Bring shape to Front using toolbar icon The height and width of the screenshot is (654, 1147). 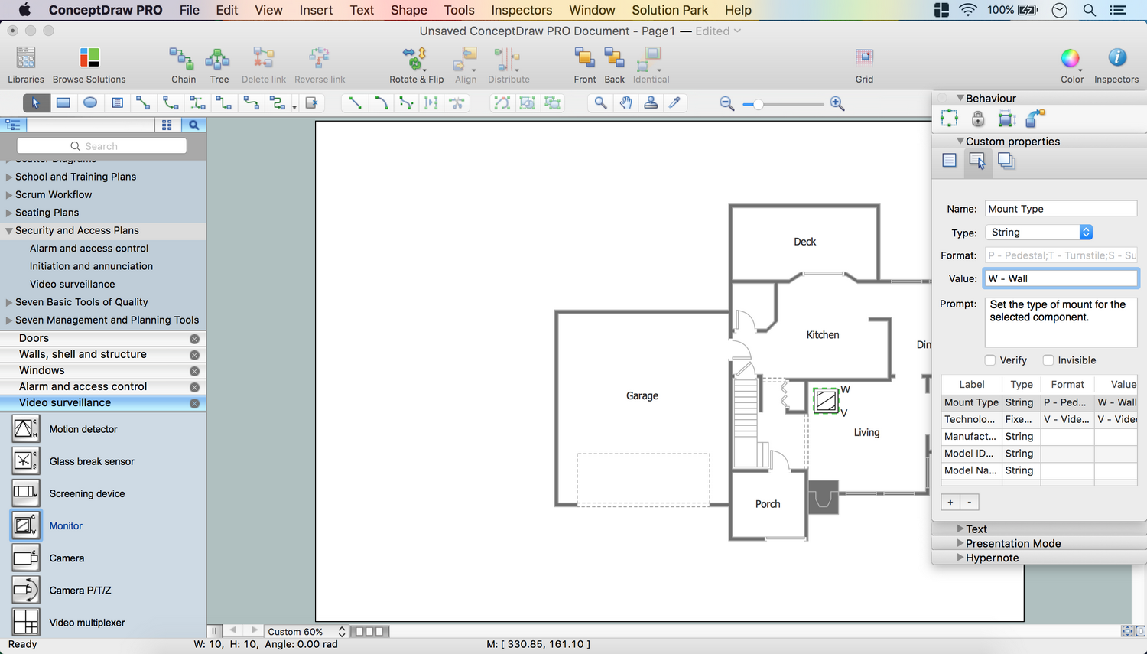point(584,60)
